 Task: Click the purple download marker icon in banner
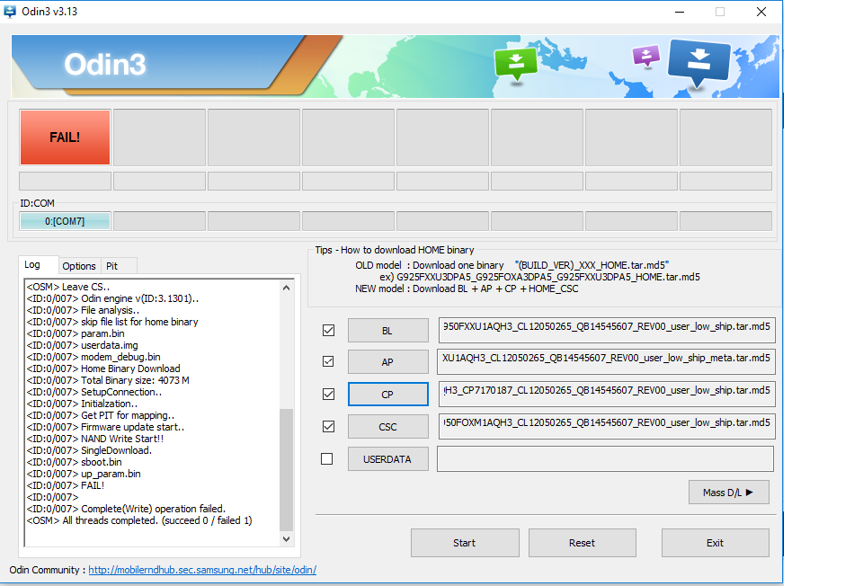point(646,56)
